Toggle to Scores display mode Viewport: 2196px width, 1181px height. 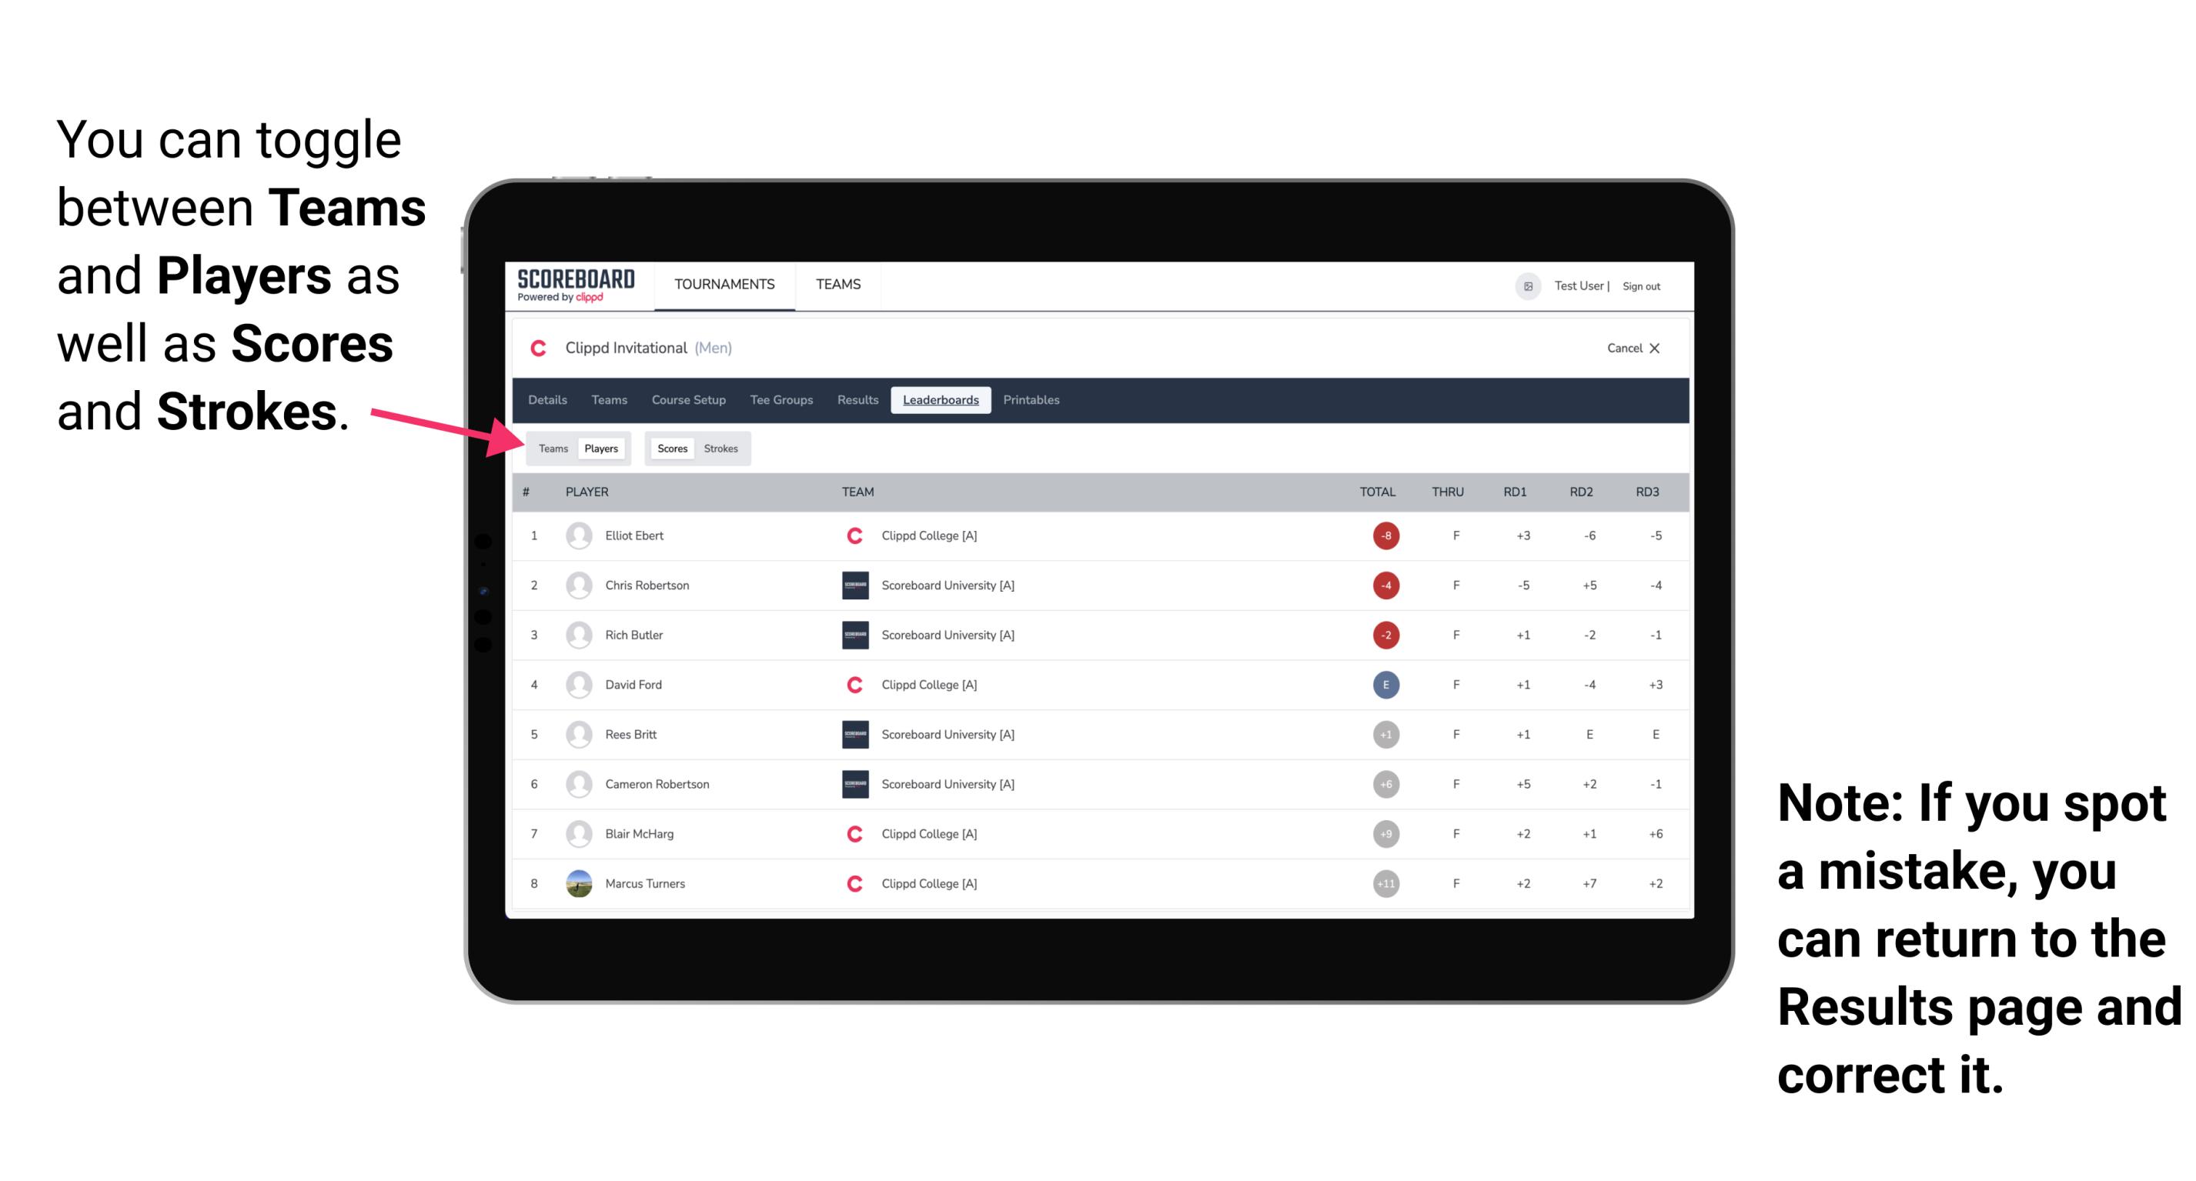(670, 448)
